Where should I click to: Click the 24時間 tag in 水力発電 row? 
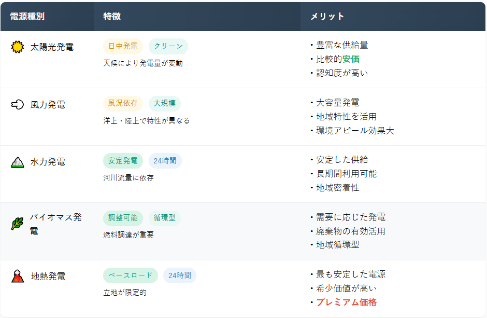click(165, 161)
